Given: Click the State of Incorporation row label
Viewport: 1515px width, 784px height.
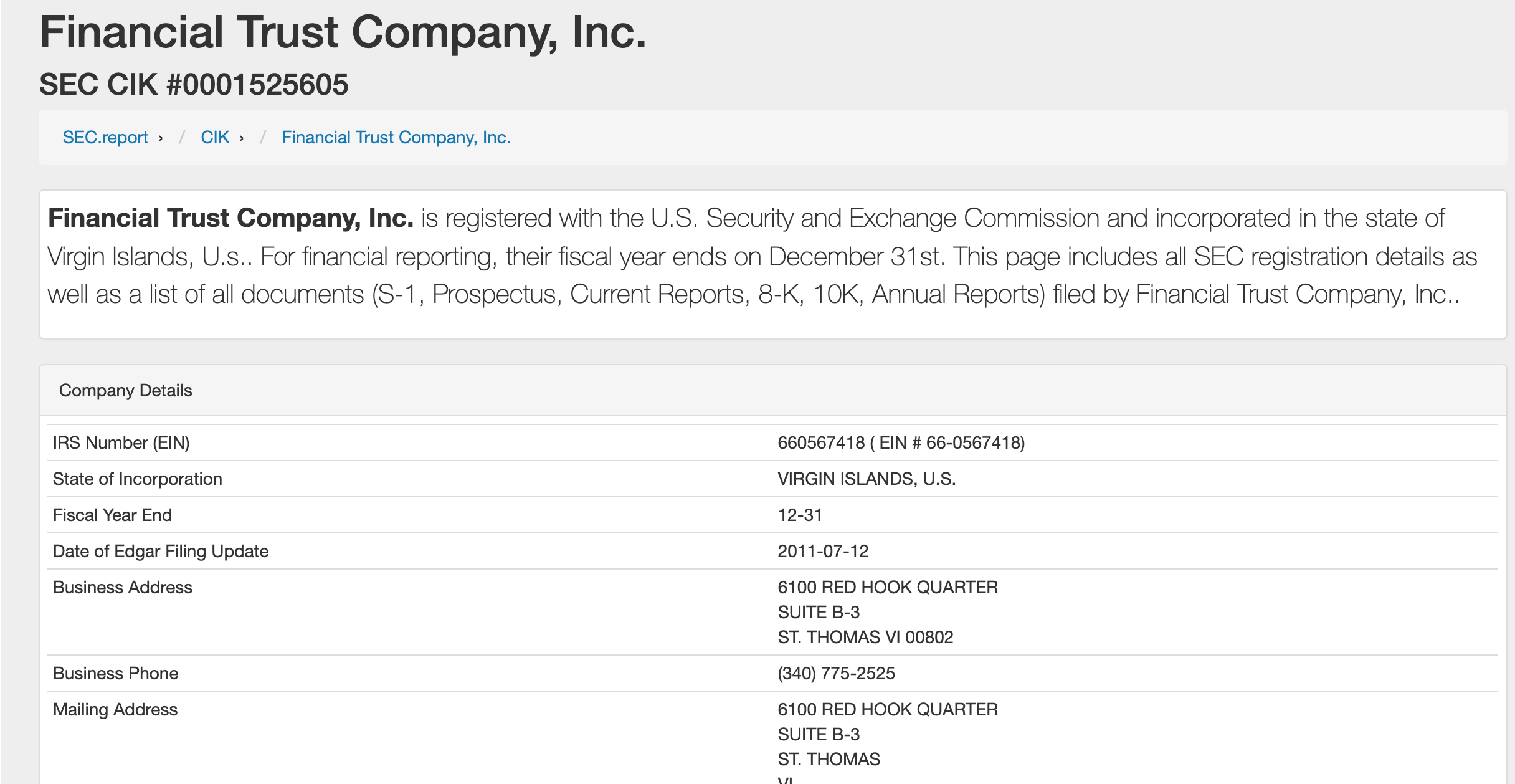Looking at the screenshot, I should 137,479.
